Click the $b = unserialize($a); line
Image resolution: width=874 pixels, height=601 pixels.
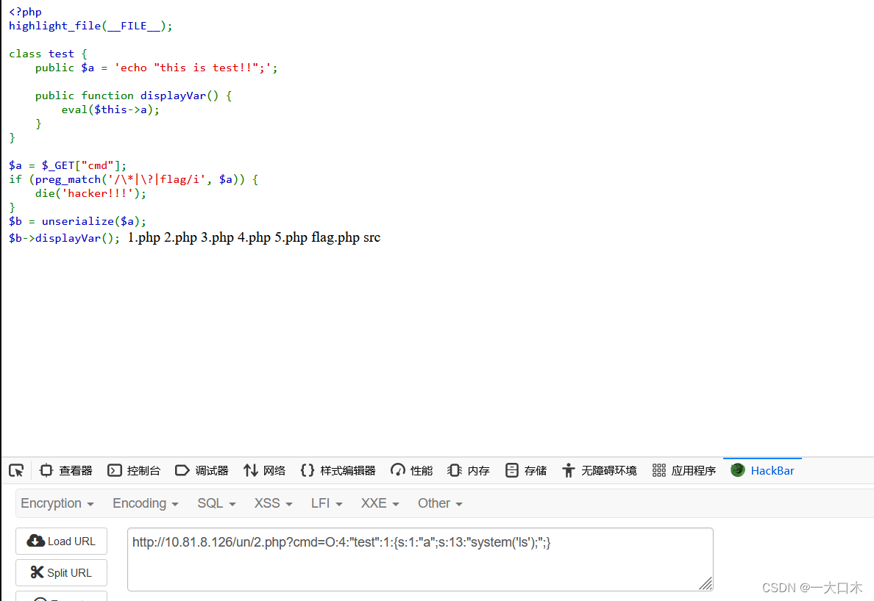coord(77,221)
